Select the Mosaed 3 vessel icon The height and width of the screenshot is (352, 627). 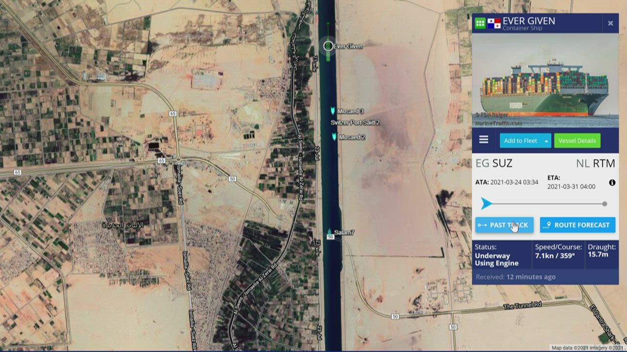tap(333, 111)
